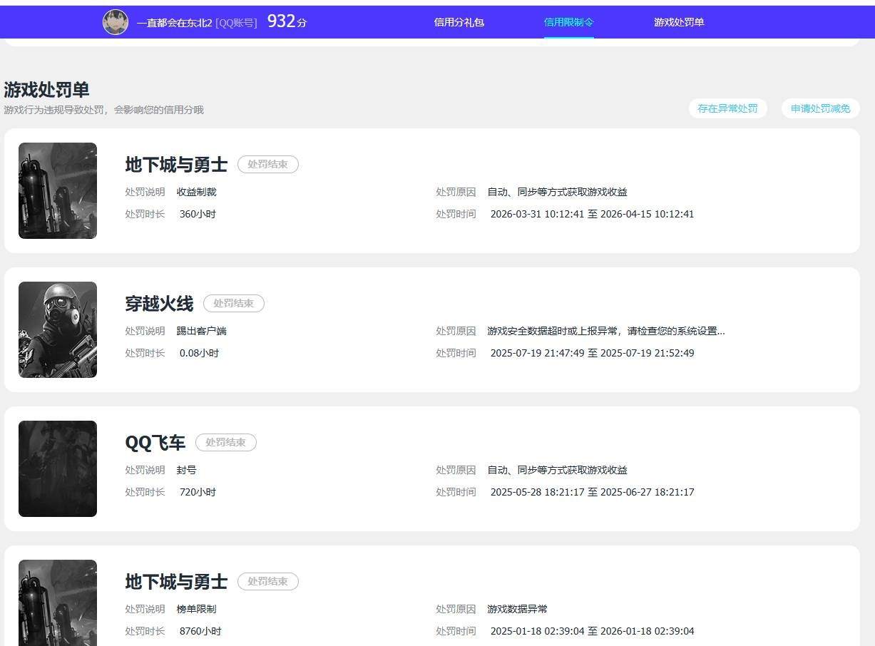Open the 信用分礼包 tab
875x646 pixels.
pyautogui.click(x=459, y=22)
